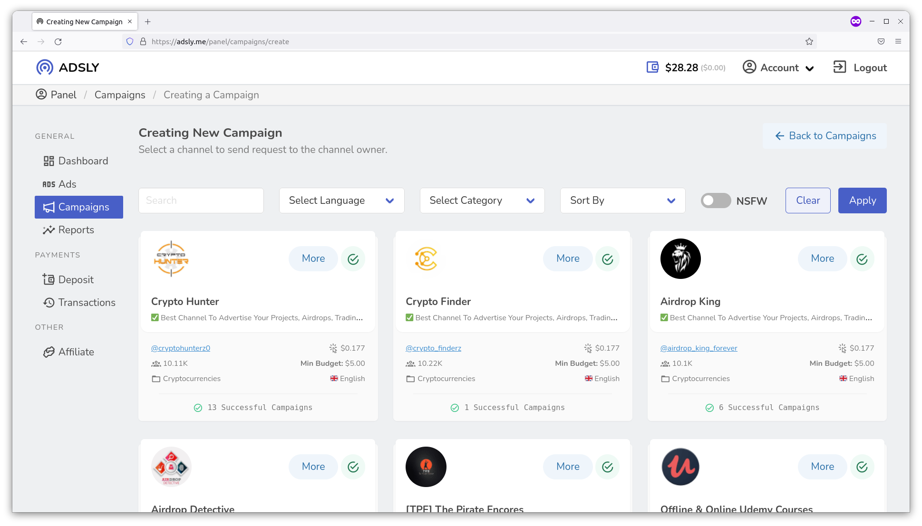Click the Airdrop King channel avatar
Screen dimensions: 922x526
(680, 259)
